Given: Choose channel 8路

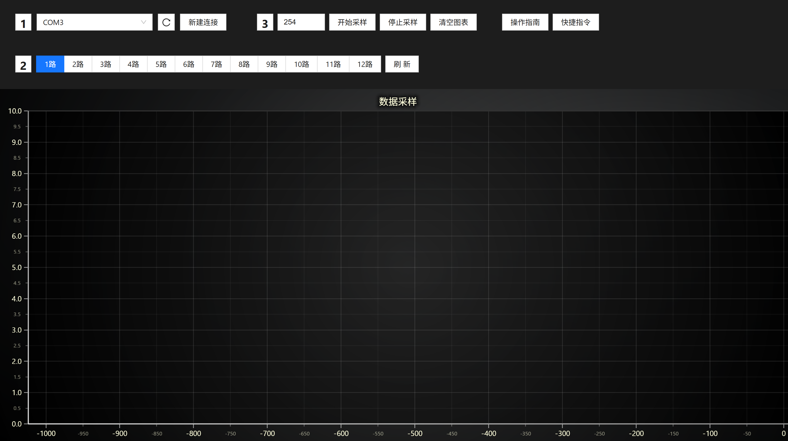Looking at the screenshot, I should (244, 64).
